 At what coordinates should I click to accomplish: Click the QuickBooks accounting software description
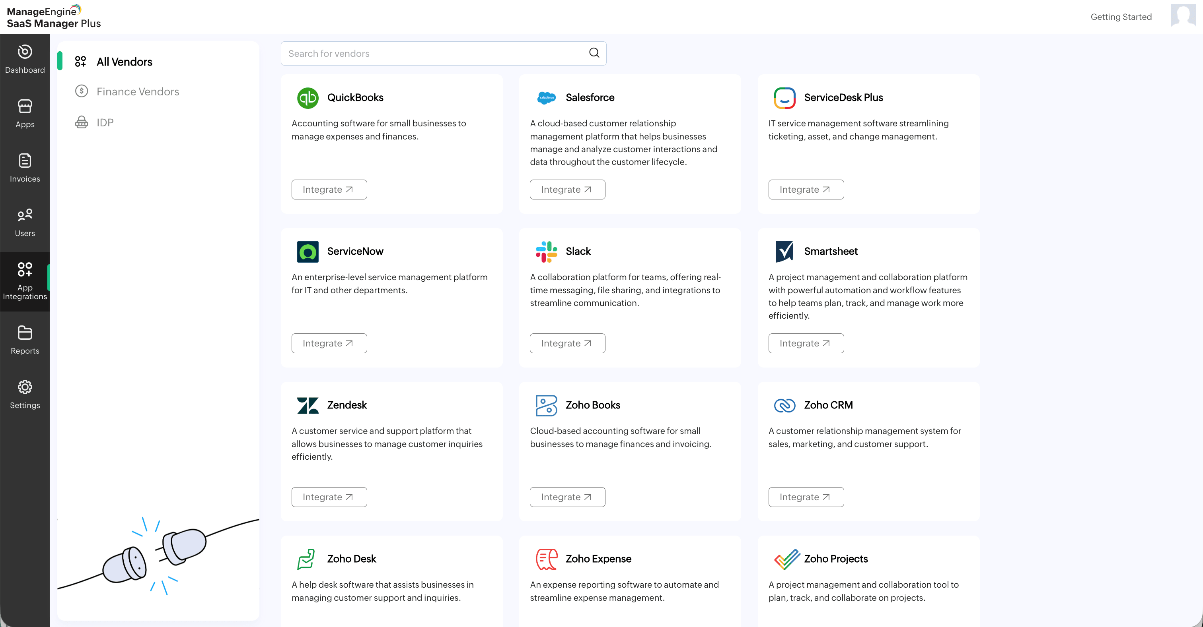379,130
